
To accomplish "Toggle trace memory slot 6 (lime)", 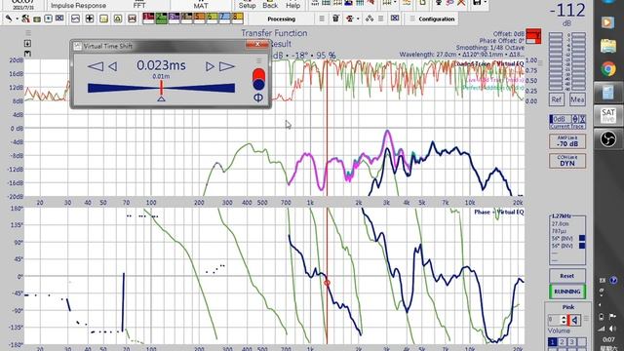I will click(213, 19).
